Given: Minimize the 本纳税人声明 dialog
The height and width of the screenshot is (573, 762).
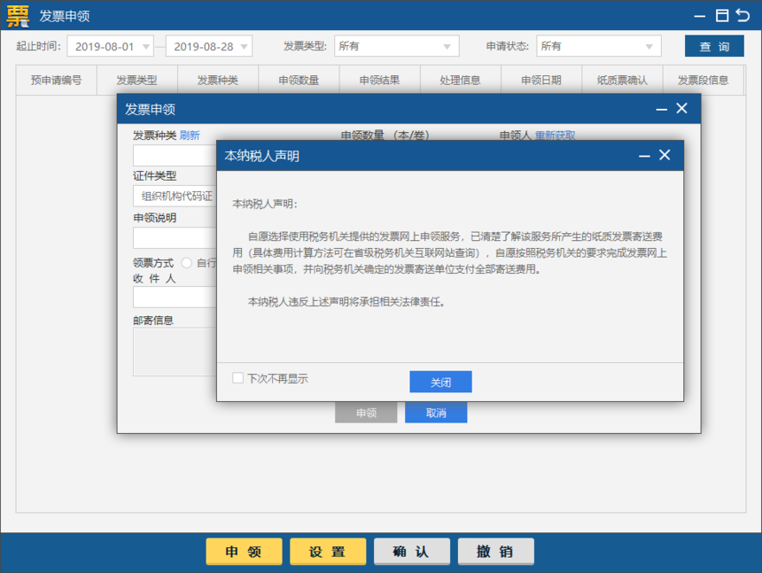Looking at the screenshot, I should click(645, 155).
